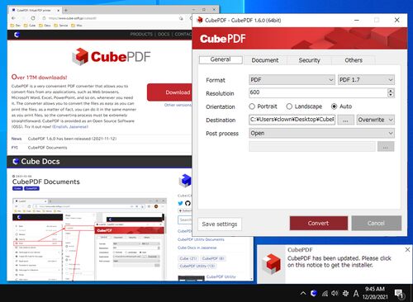Open the PDF 1.7 version dropdown
413x302 pixels.
click(366, 80)
